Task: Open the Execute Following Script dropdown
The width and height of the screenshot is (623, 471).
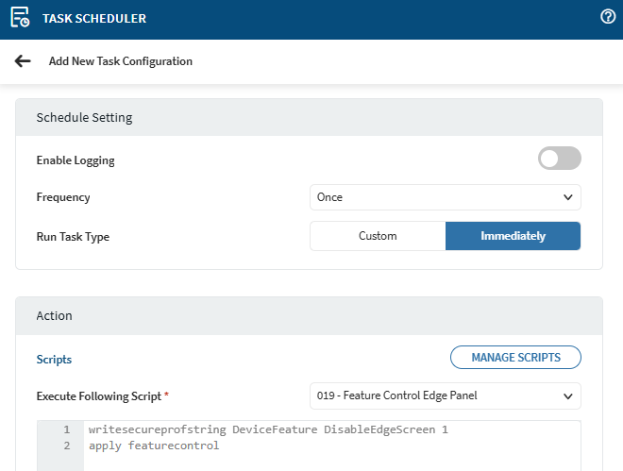Action: click(x=445, y=395)
